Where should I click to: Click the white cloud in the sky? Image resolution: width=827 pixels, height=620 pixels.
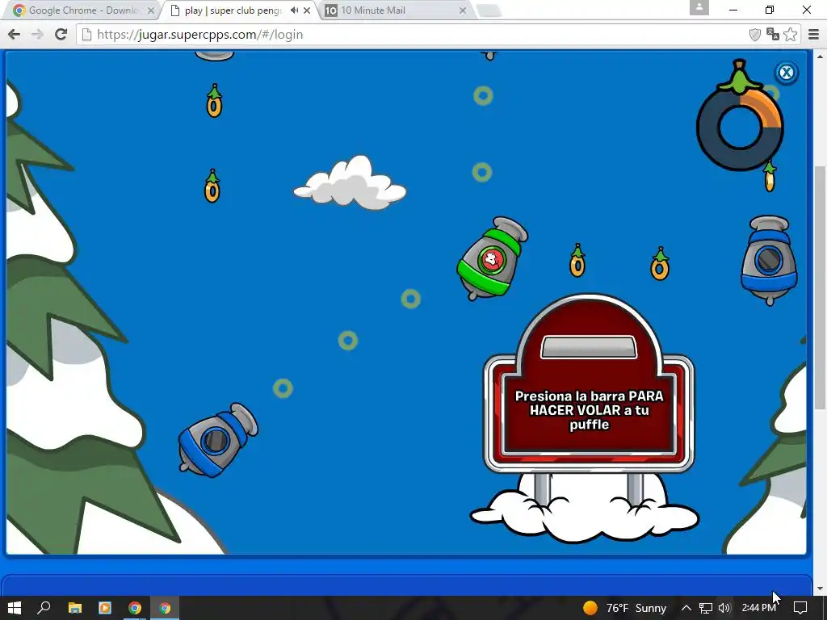[351, 182]
